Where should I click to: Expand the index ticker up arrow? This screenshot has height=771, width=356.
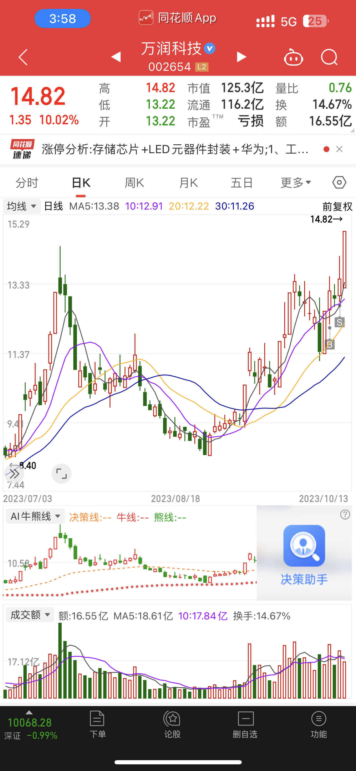tap(29, 712)
